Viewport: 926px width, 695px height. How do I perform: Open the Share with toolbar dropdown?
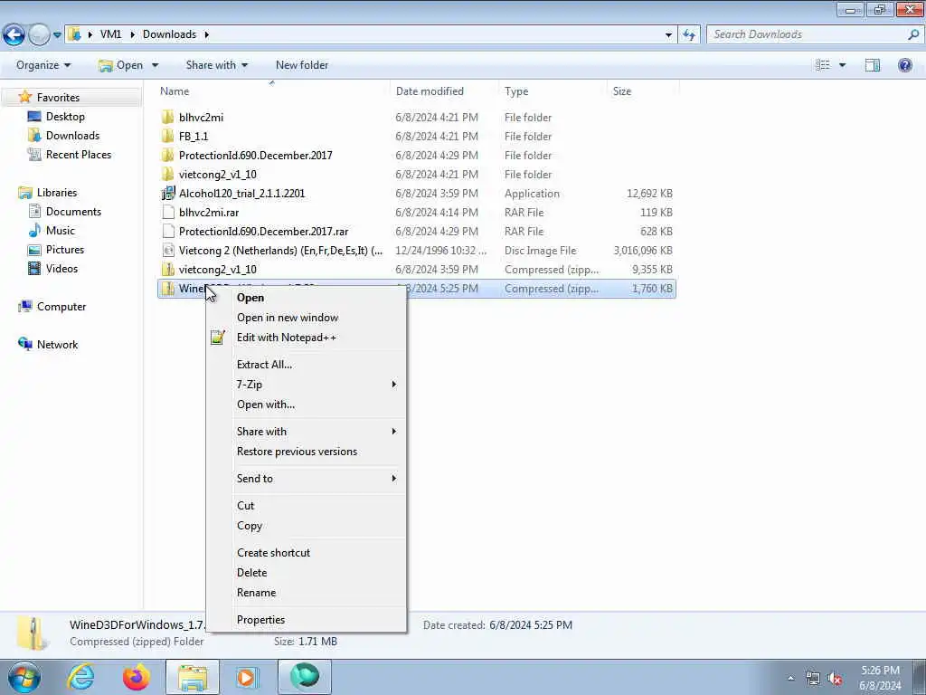217,65
